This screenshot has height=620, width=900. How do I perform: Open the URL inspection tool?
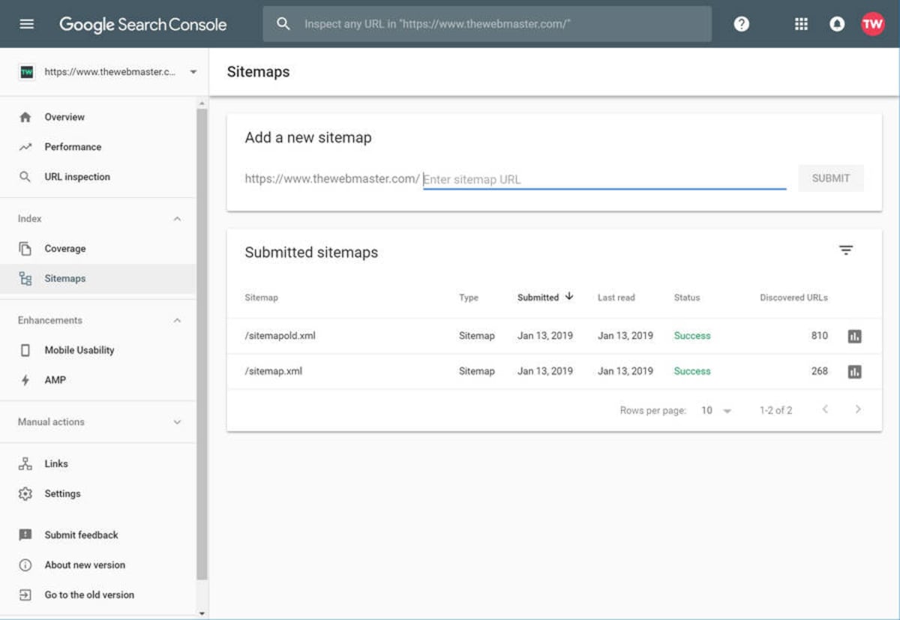[77, 177]
